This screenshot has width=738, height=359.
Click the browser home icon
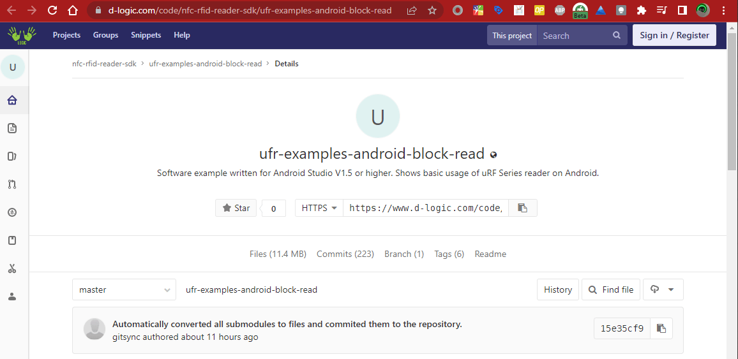click(72, 10)
